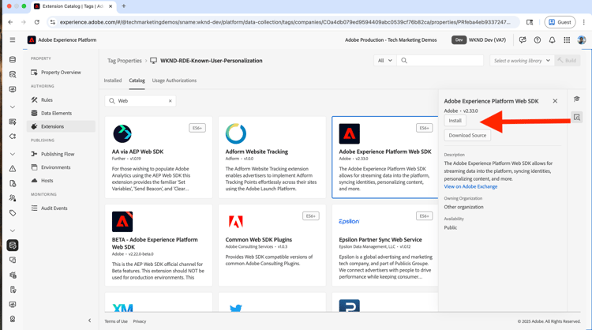Click Download Source button

(467, 135)
